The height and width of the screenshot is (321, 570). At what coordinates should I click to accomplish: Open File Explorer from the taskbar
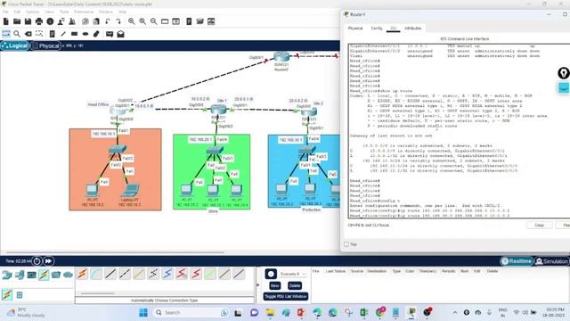pyautogui.click(x=270, y=313)
